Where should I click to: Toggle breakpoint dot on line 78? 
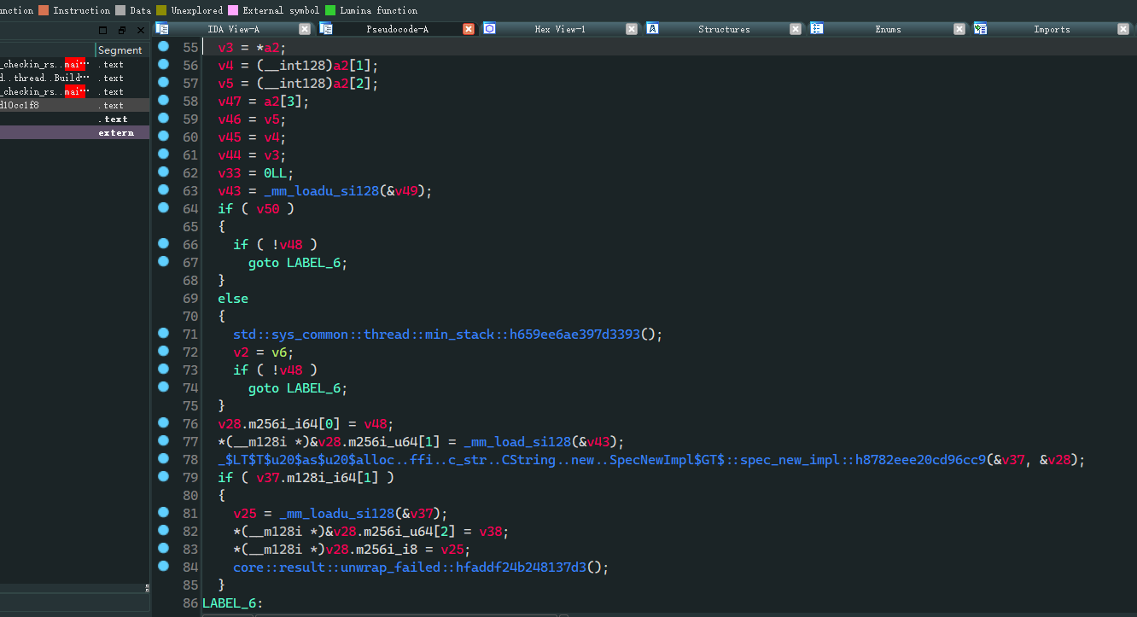(163, 459)
